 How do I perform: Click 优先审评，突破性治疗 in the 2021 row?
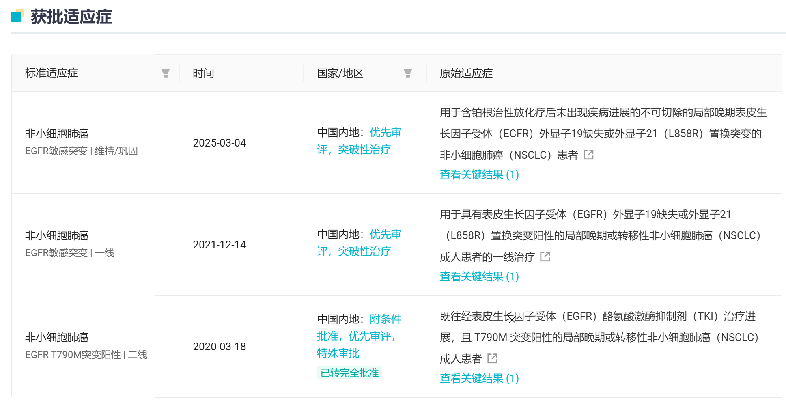click(x=359, y=243)
